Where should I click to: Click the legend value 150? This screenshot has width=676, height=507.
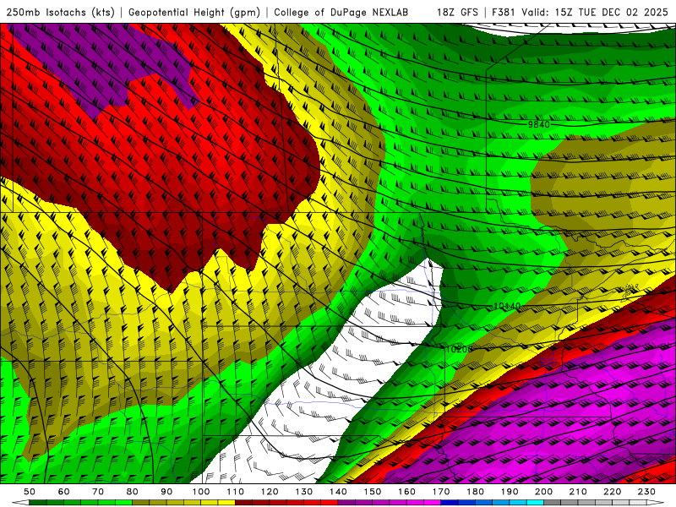click(373, 492)
